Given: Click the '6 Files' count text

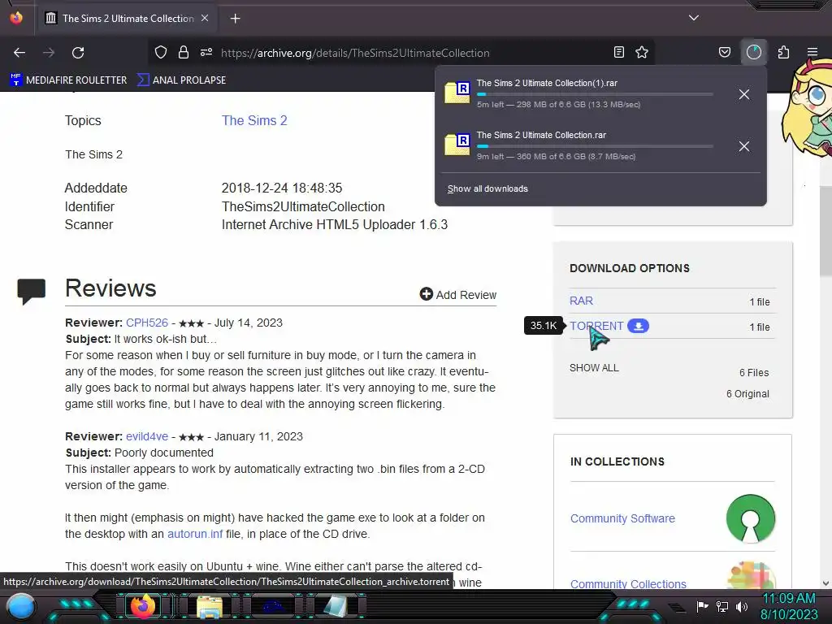Looking at the screenshot, I should click(x=754, y=372).
